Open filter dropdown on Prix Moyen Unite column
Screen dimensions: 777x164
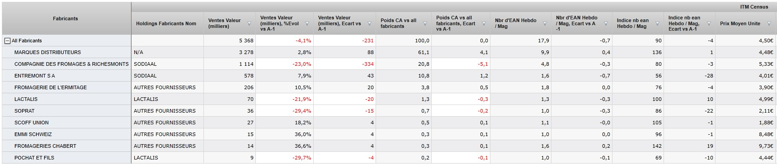point(769,23)
